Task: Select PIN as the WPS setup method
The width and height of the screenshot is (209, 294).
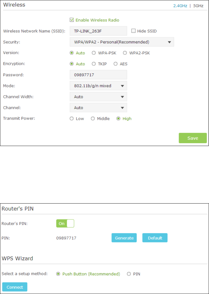Action: coord(129,274)
